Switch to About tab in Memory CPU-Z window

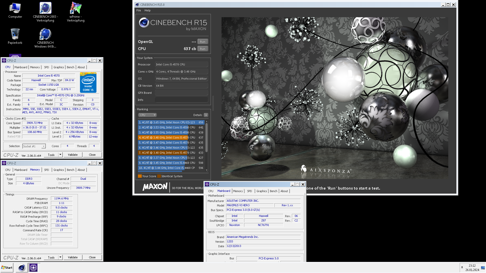(81, 170)
